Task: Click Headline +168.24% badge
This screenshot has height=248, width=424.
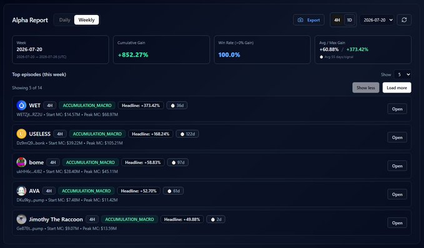Action: click(150, 134)
